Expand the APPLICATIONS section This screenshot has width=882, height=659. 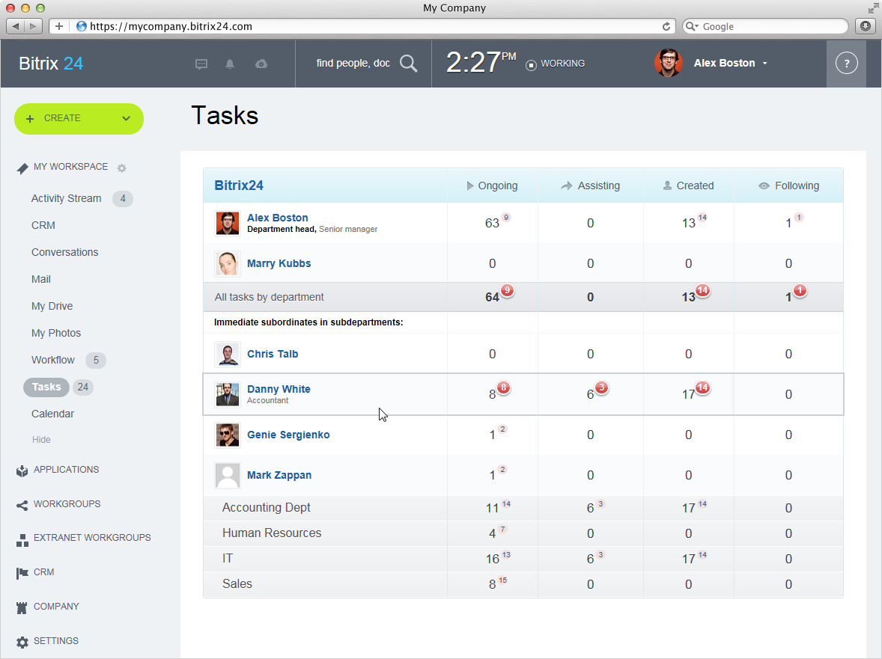(x=67, y=470)
